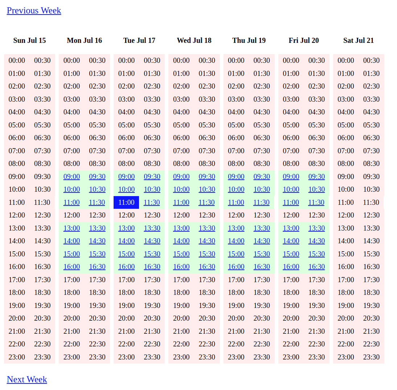Pick the 13:30 slot on Tuesday Jul 17
The width and height of the screenshot is (397, 390).
pyautogui.click(x=152, y=228)
